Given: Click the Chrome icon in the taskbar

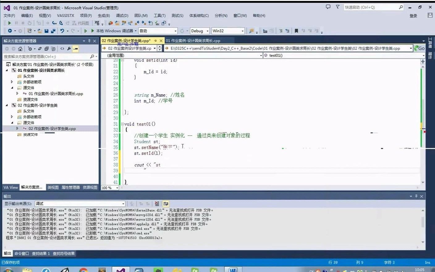Looking at the screenshot, I should click(83, 270).
